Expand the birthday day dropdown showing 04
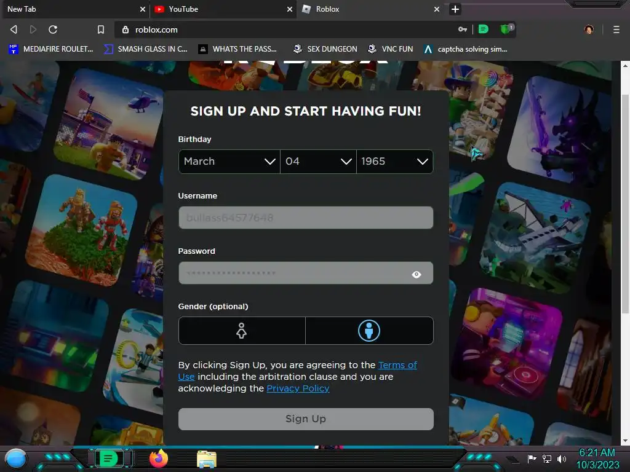Screen dimensions: 630x472 [318, 162]
